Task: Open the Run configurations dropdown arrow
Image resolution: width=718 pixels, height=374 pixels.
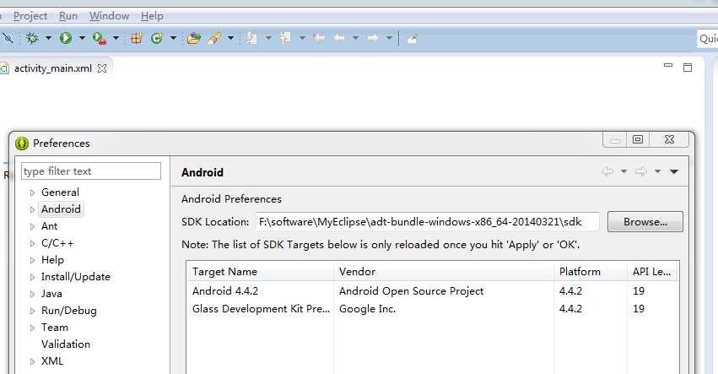Action: click(82, 39)
